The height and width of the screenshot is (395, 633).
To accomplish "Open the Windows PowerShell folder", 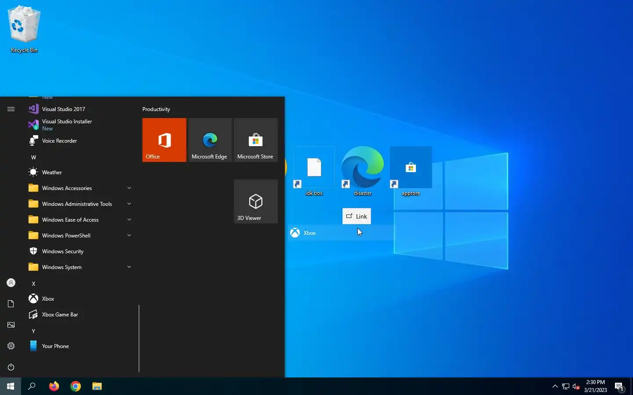I will 81,235.
